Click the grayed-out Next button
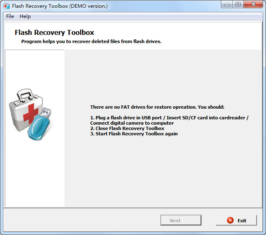 coord(181,220)
